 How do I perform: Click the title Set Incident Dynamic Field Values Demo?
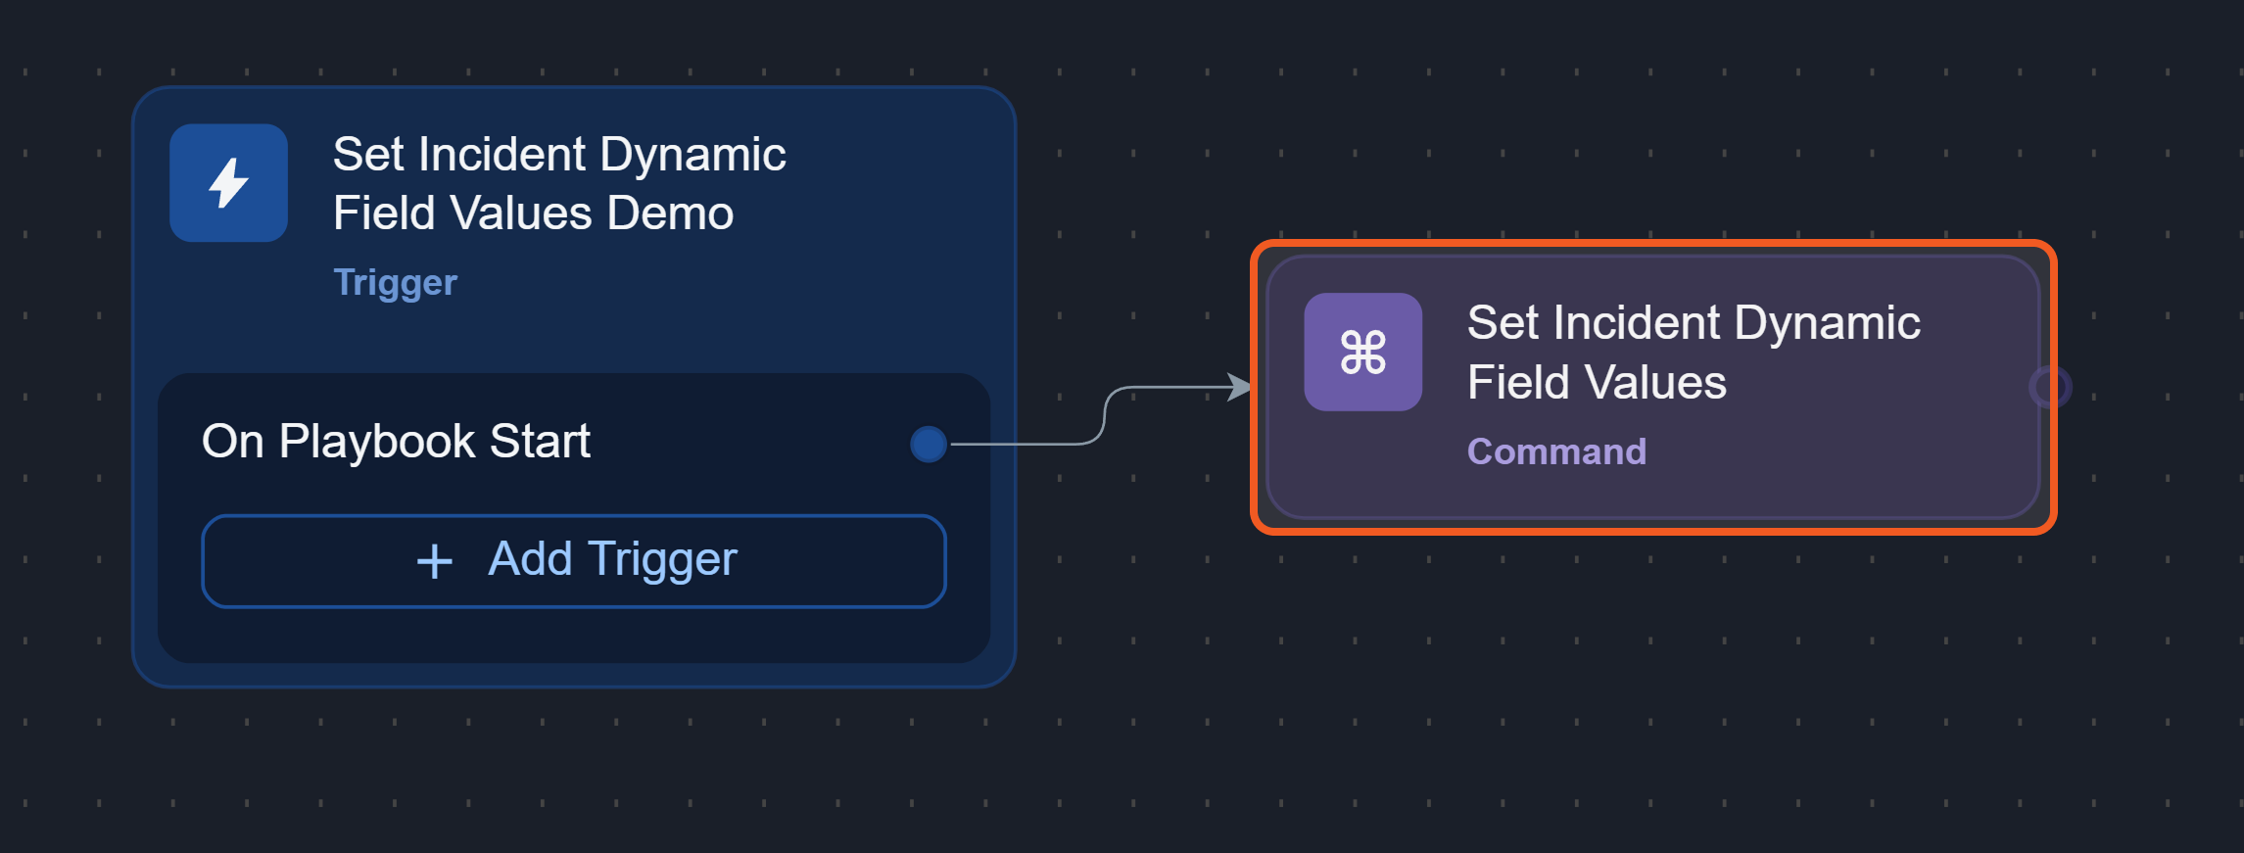(558, 183)
